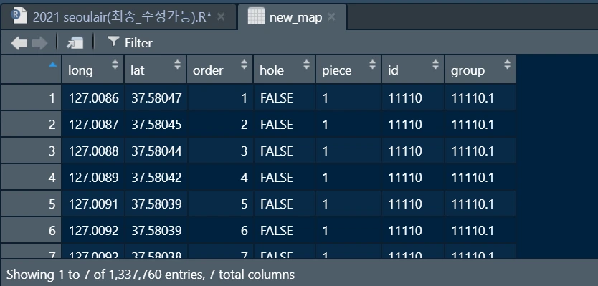598x286 pixels.
Task: Click long value 127.0086
Action: tap(94, 98)
